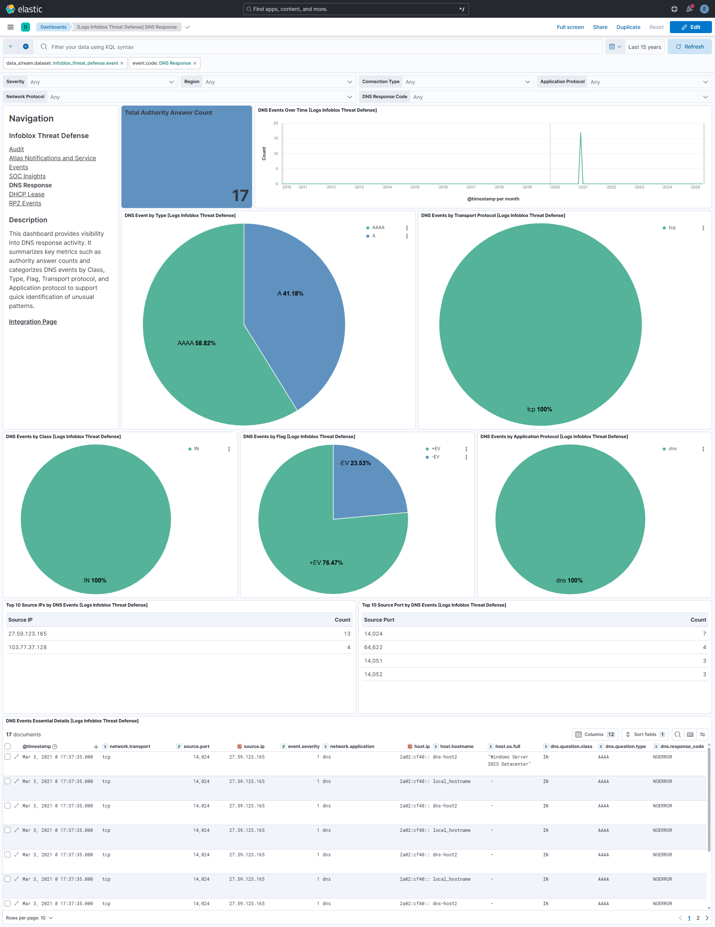Click the global Find apps search box
Image resolution: width=715 pixels, height=927 pixels.
(x=356, y=9)
